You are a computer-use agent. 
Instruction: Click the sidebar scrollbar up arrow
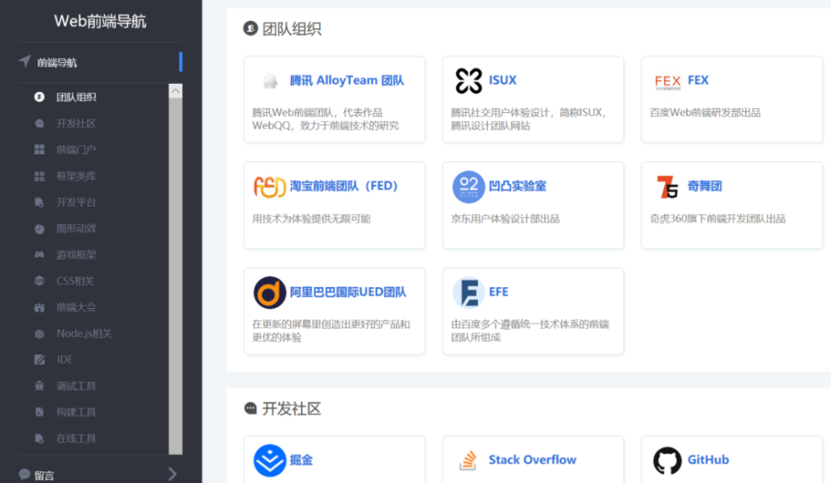[x=175, y=91]
